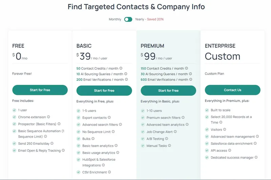Select the Monthly billing label
Image resolution: width=271 pixels, height=180 pixels.
point(115,19)
